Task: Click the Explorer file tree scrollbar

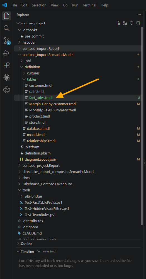Action: (x=142, y=126)
